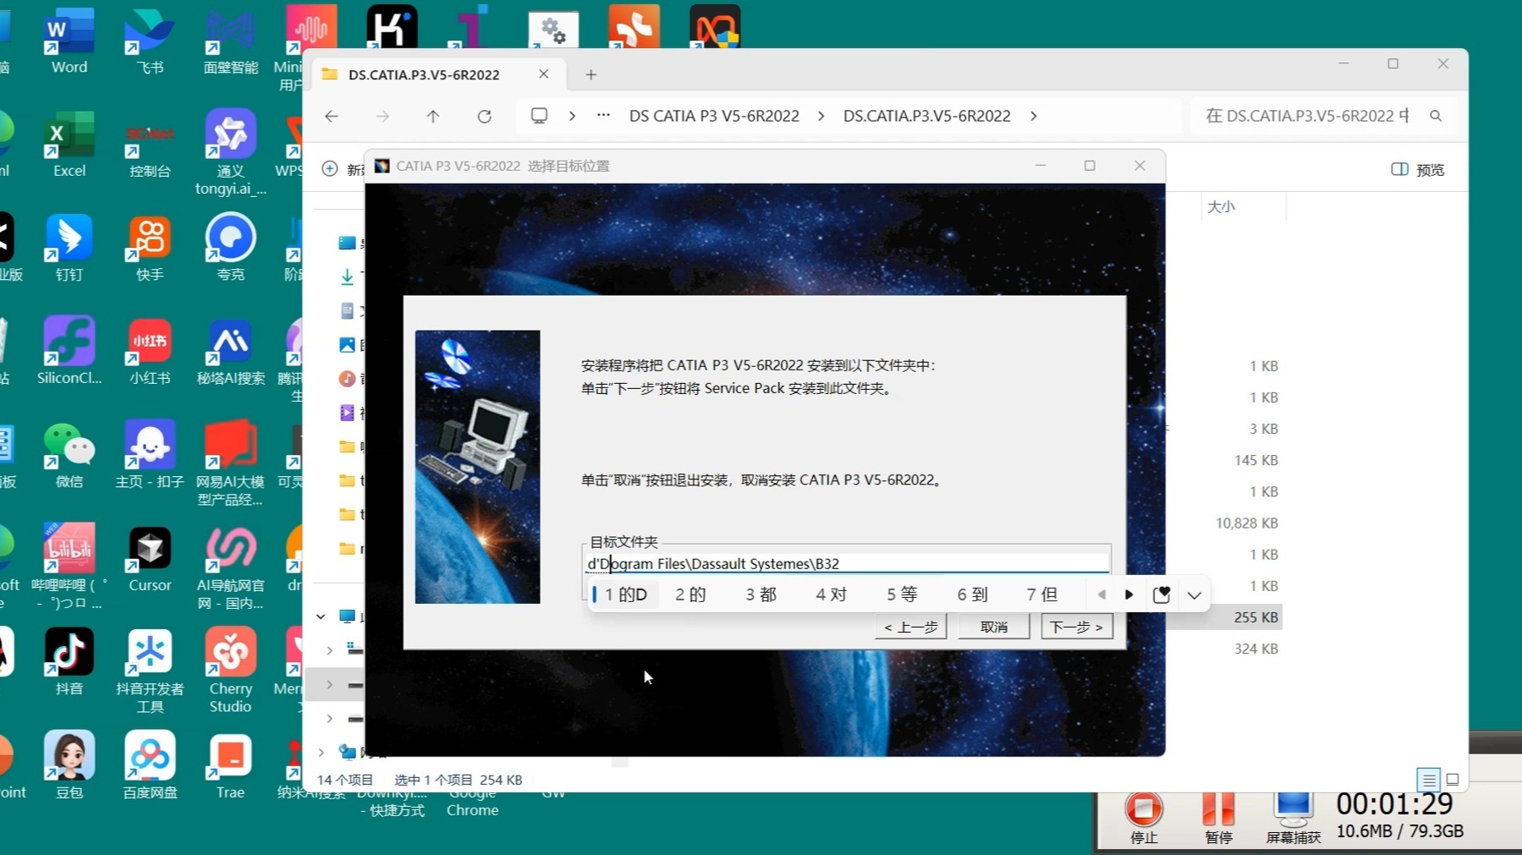Image resolution: width=1522 pixels, height=855 pixels.
Task: Open 快手 desktop icon
Action: click(x=150, y=248)
